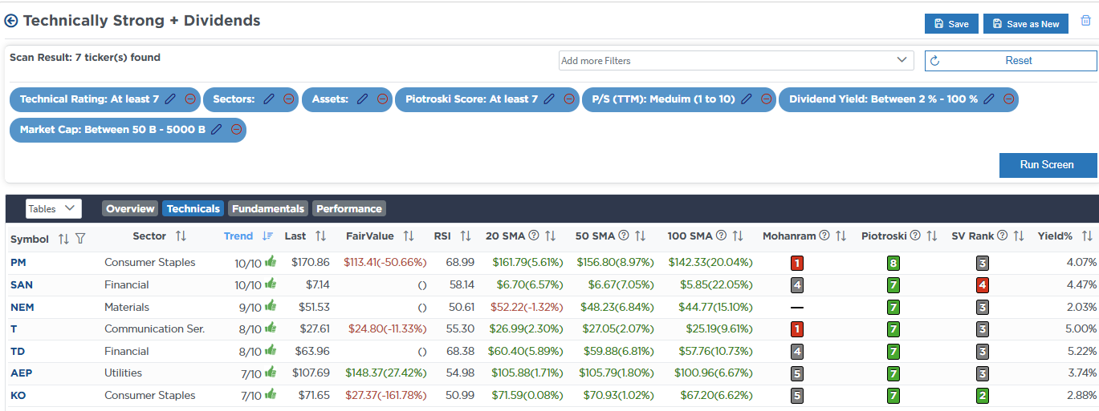Viewport: 1099px width, 411px height.
Task: Show help for Mohanram column
Action: click(x=824, y=236)
